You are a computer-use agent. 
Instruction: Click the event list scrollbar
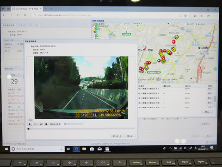215,98
